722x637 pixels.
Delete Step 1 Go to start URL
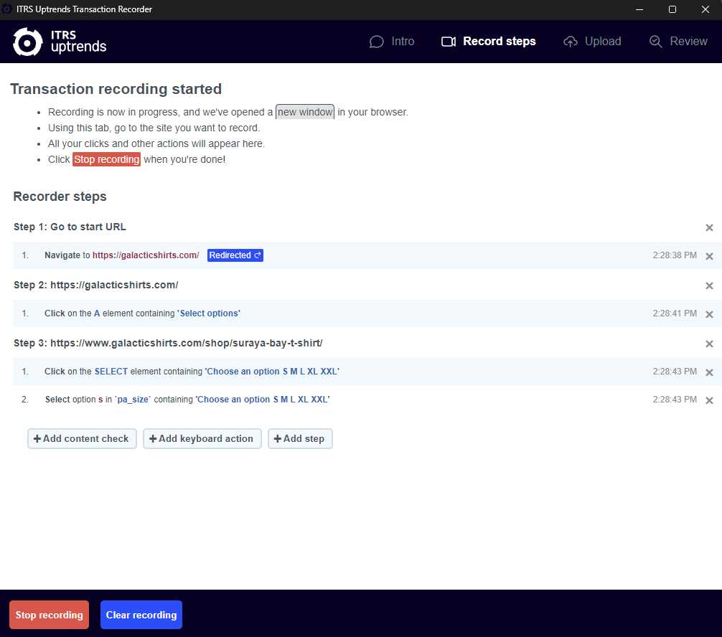709,228
